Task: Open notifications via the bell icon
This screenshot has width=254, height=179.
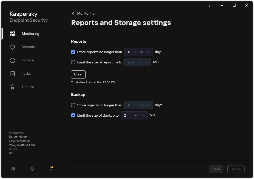Action: (x=51, y=169)
